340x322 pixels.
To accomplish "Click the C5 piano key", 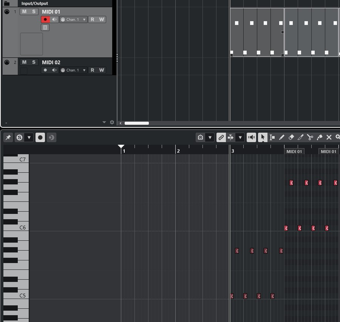I will pos(16,295).
